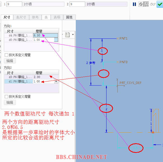Click direction 2 '2个项' collector field

(x=106, y=4)
